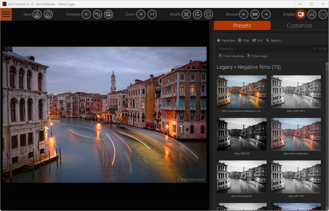Click the presets Search field
Image resolution: width=329 pixels, height=211 pixels.
274,40
